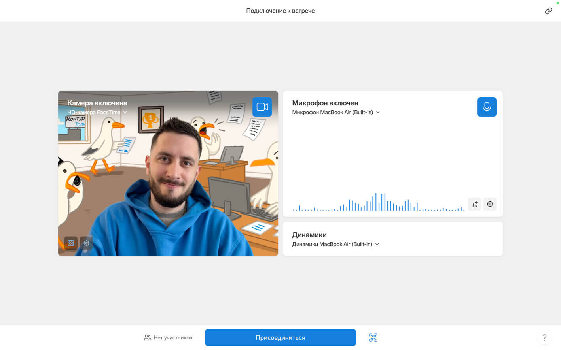Mute the microphone toggle button

(x=487, y=107)
